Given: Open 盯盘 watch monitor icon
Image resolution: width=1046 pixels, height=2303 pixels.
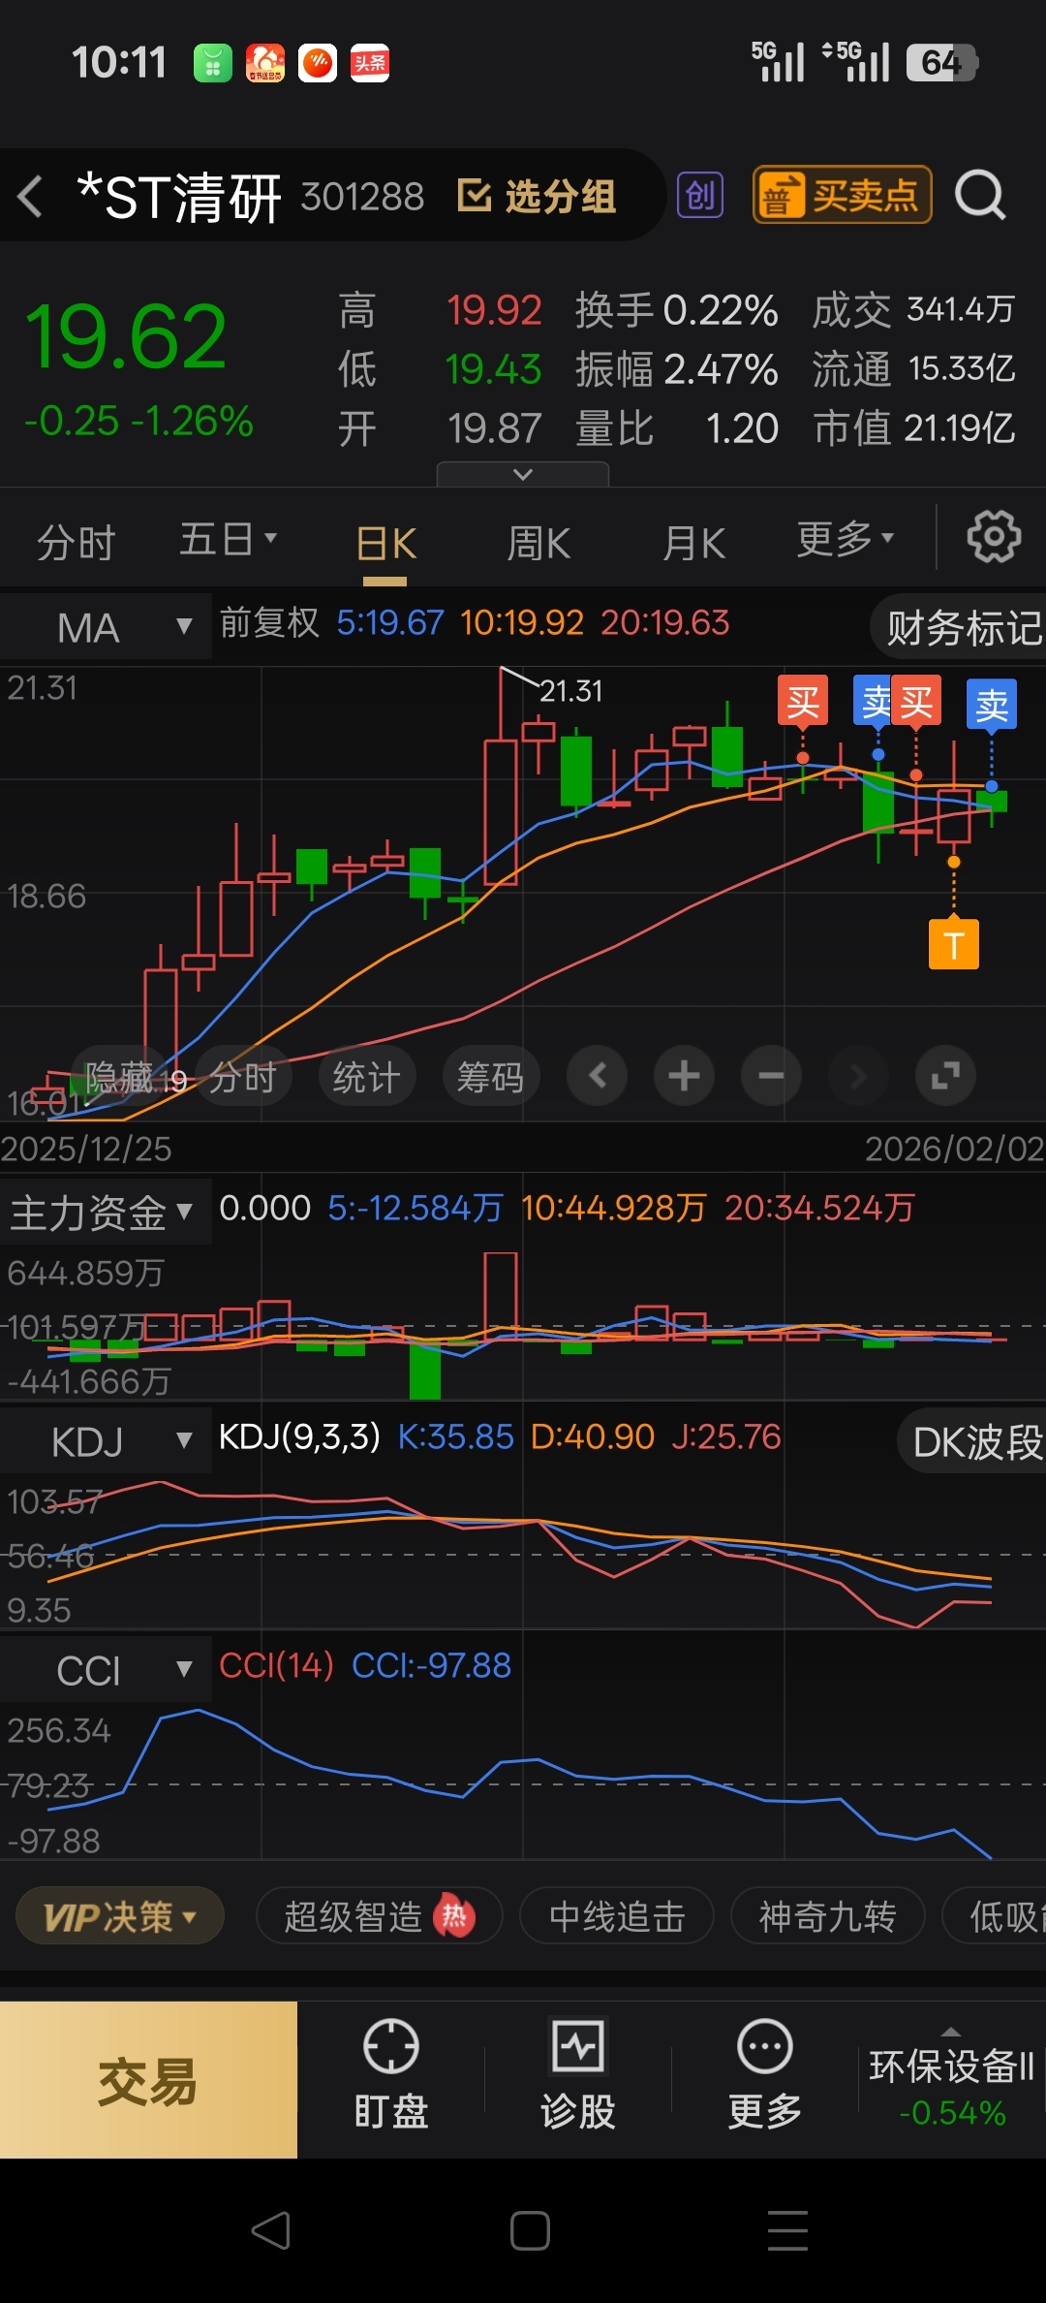Looking at the screenshot, I should [391, 2073].
